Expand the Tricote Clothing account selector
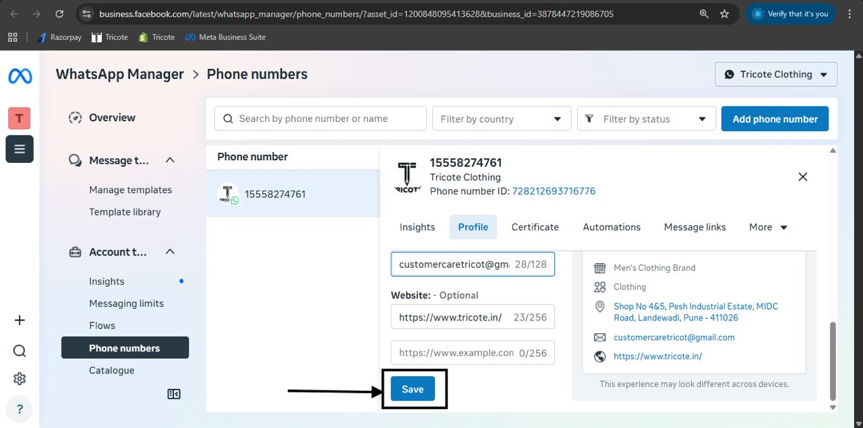This screenshot has width=863, height=428. point(776,75)
